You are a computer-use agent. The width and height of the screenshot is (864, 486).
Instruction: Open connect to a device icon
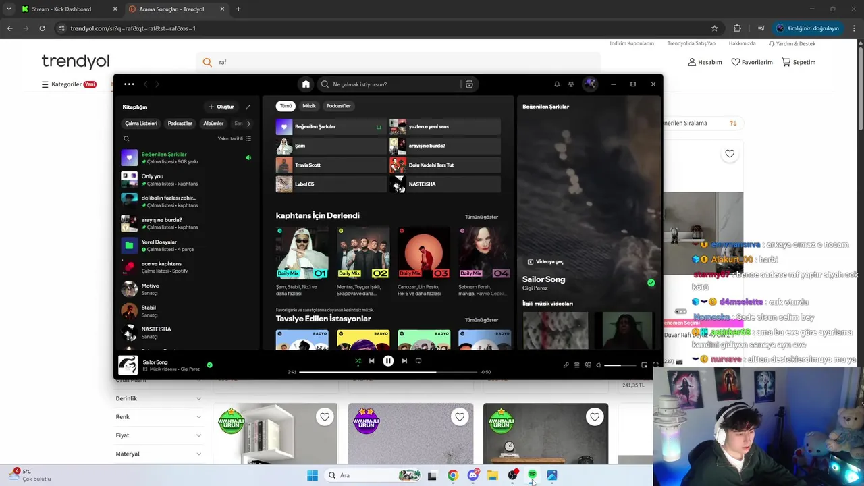click(588, 365)
